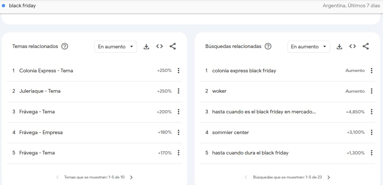The width and height of the screenshot is (383, 185).
Task: Go to previous page of related topics
Action: pos(57,177)
